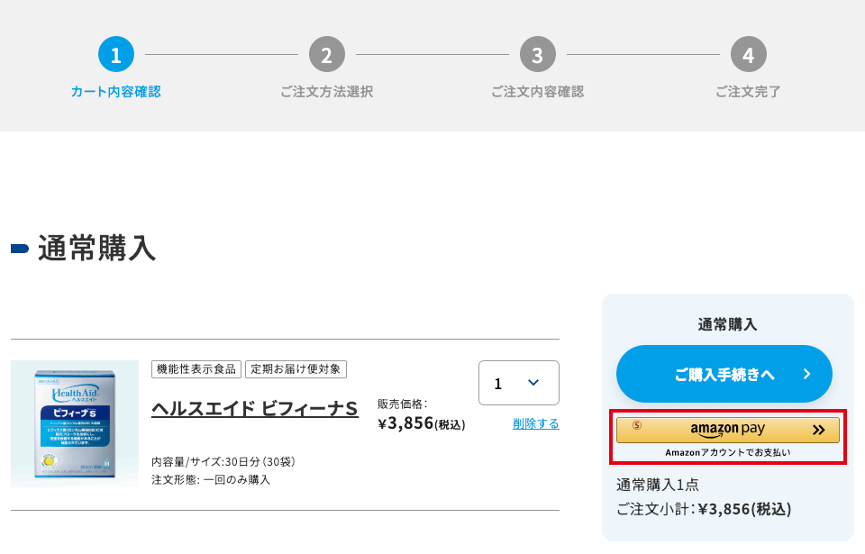Click the 定期お届け便対象 tag
Viewport: 865px width, 554px height.
[x=296, y=369]
